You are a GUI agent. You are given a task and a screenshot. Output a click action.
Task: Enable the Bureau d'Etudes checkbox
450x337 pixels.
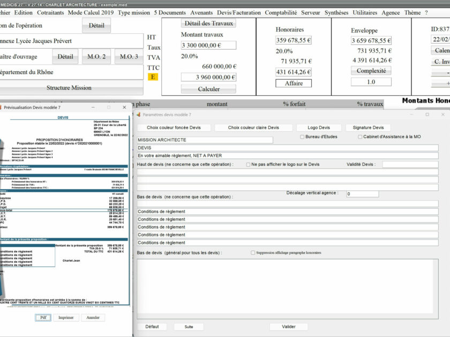point(302,137)
